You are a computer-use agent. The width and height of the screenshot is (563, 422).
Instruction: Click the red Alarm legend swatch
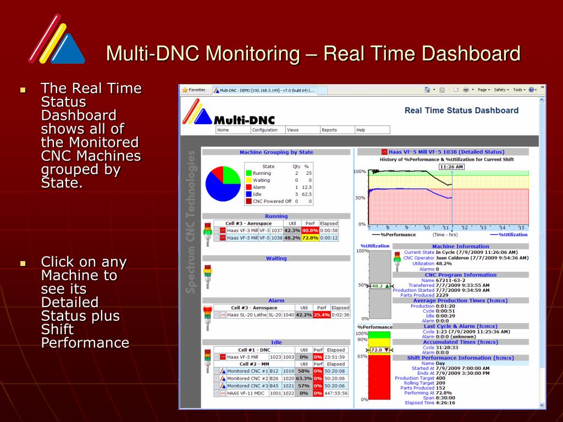click(x=249, y=187)
